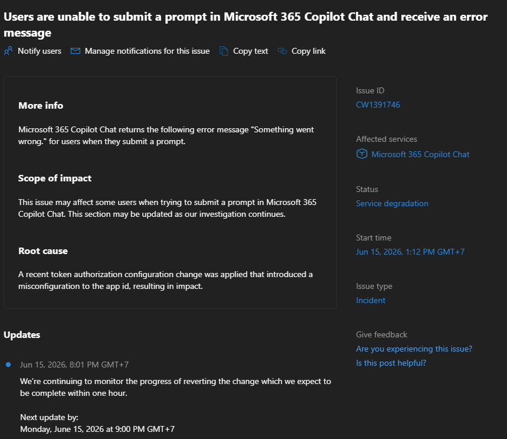Click the 'Next update by:' label
This screenshot has height=439, width=507.
49,417
